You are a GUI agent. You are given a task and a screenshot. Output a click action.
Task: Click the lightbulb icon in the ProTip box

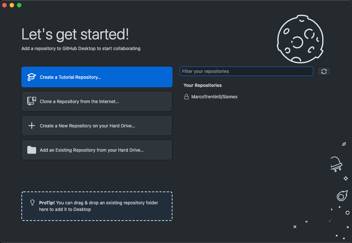pyautogui.click(x=32, y=202)
